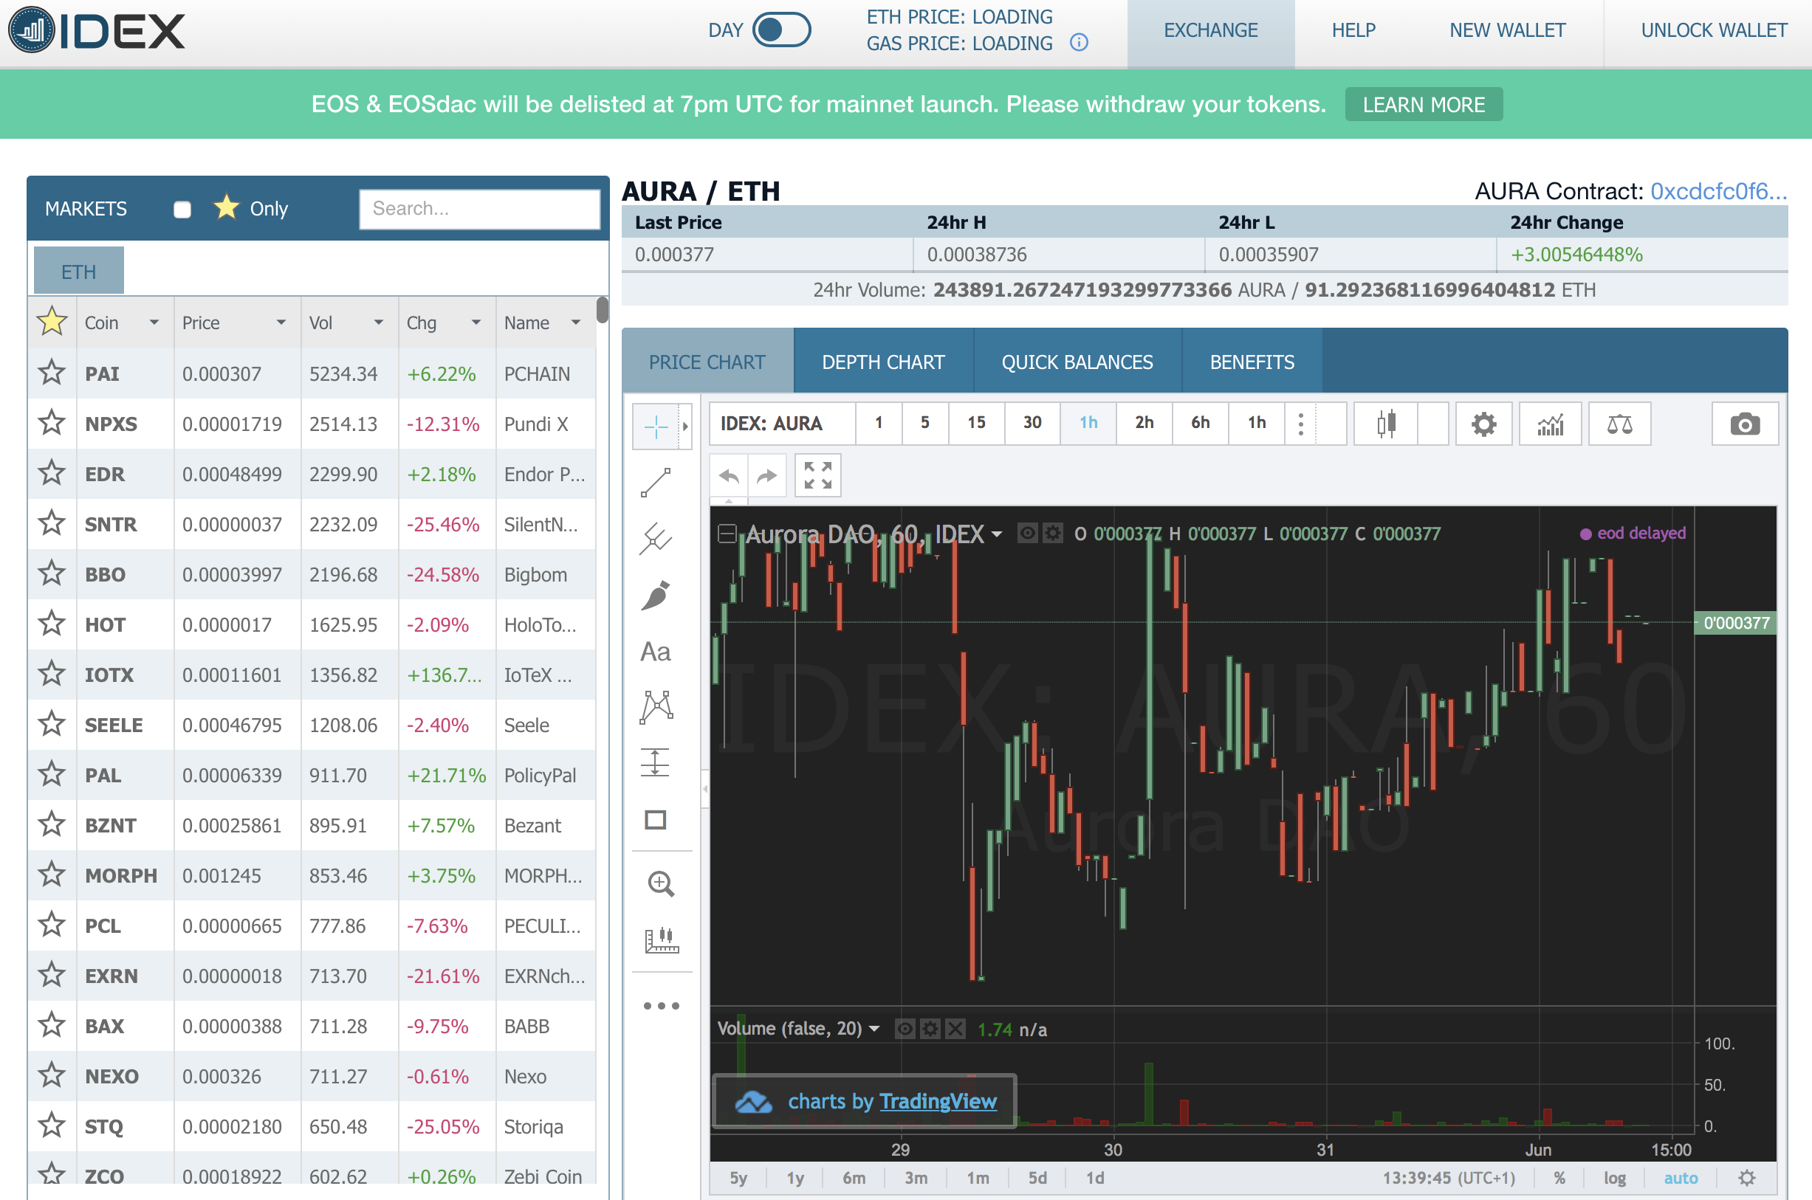1812x1200 pixels.
Task: Click LEARN MORE in delisting banner
Action: coord(1423,104)
